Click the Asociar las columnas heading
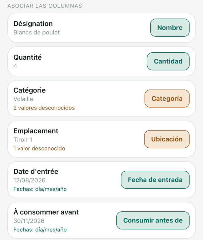 click(x=45, y=6)
